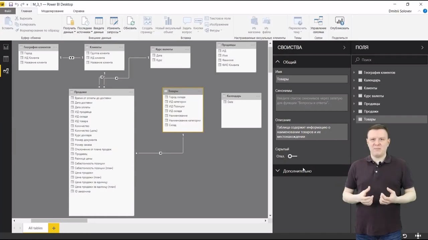Image resolution: width=428 pixels, height=240 pixels.
Task: Click the Undo arrow in title bar
Action: tap(17, 4)
